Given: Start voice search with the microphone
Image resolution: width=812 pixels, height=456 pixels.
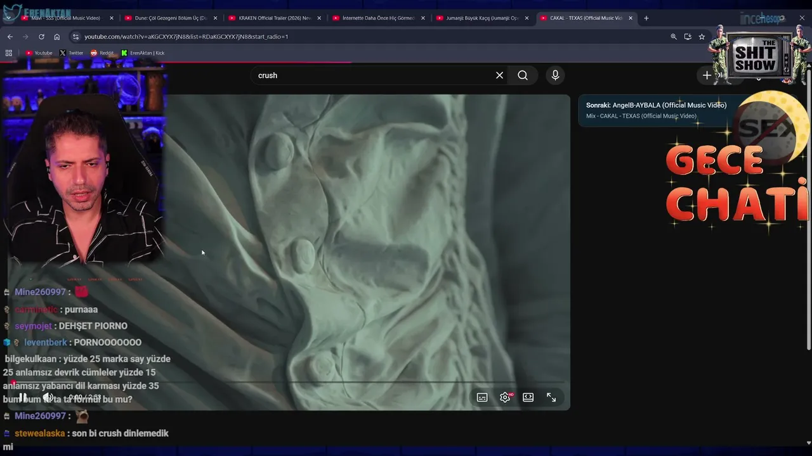Looking at the screenshot, I should pos(555,75).
